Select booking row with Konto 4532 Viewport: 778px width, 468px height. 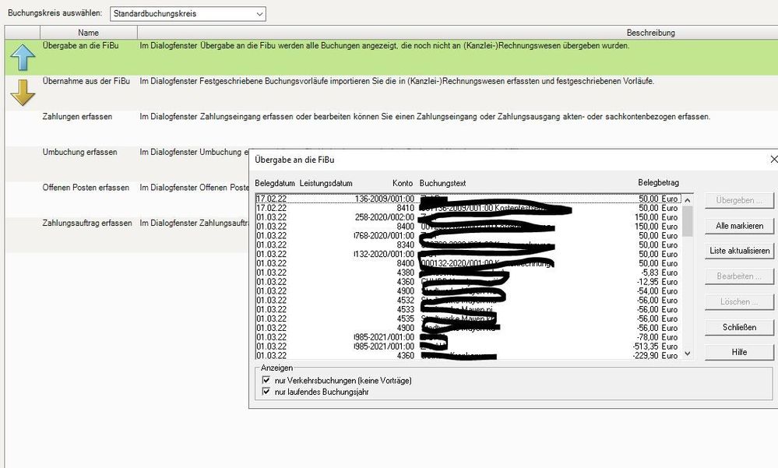[x=468, y=301]
